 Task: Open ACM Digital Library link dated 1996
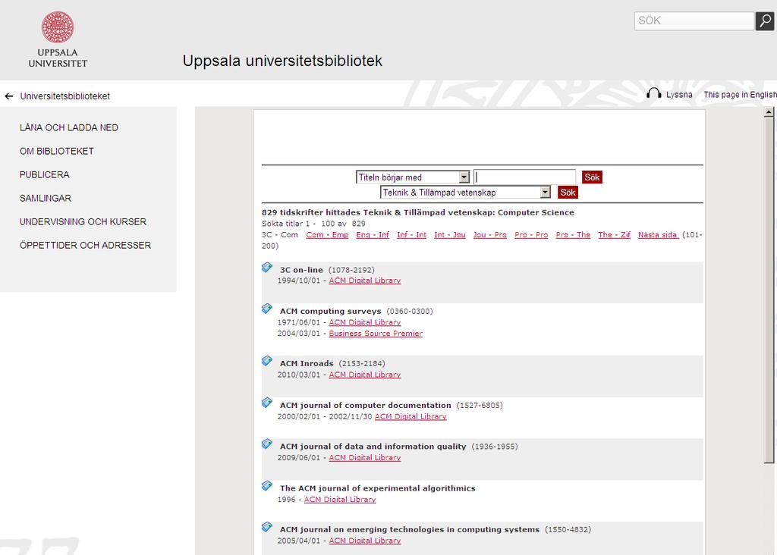(340, 499)
